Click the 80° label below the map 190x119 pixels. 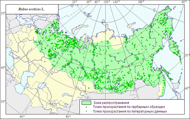coord(68,117)
